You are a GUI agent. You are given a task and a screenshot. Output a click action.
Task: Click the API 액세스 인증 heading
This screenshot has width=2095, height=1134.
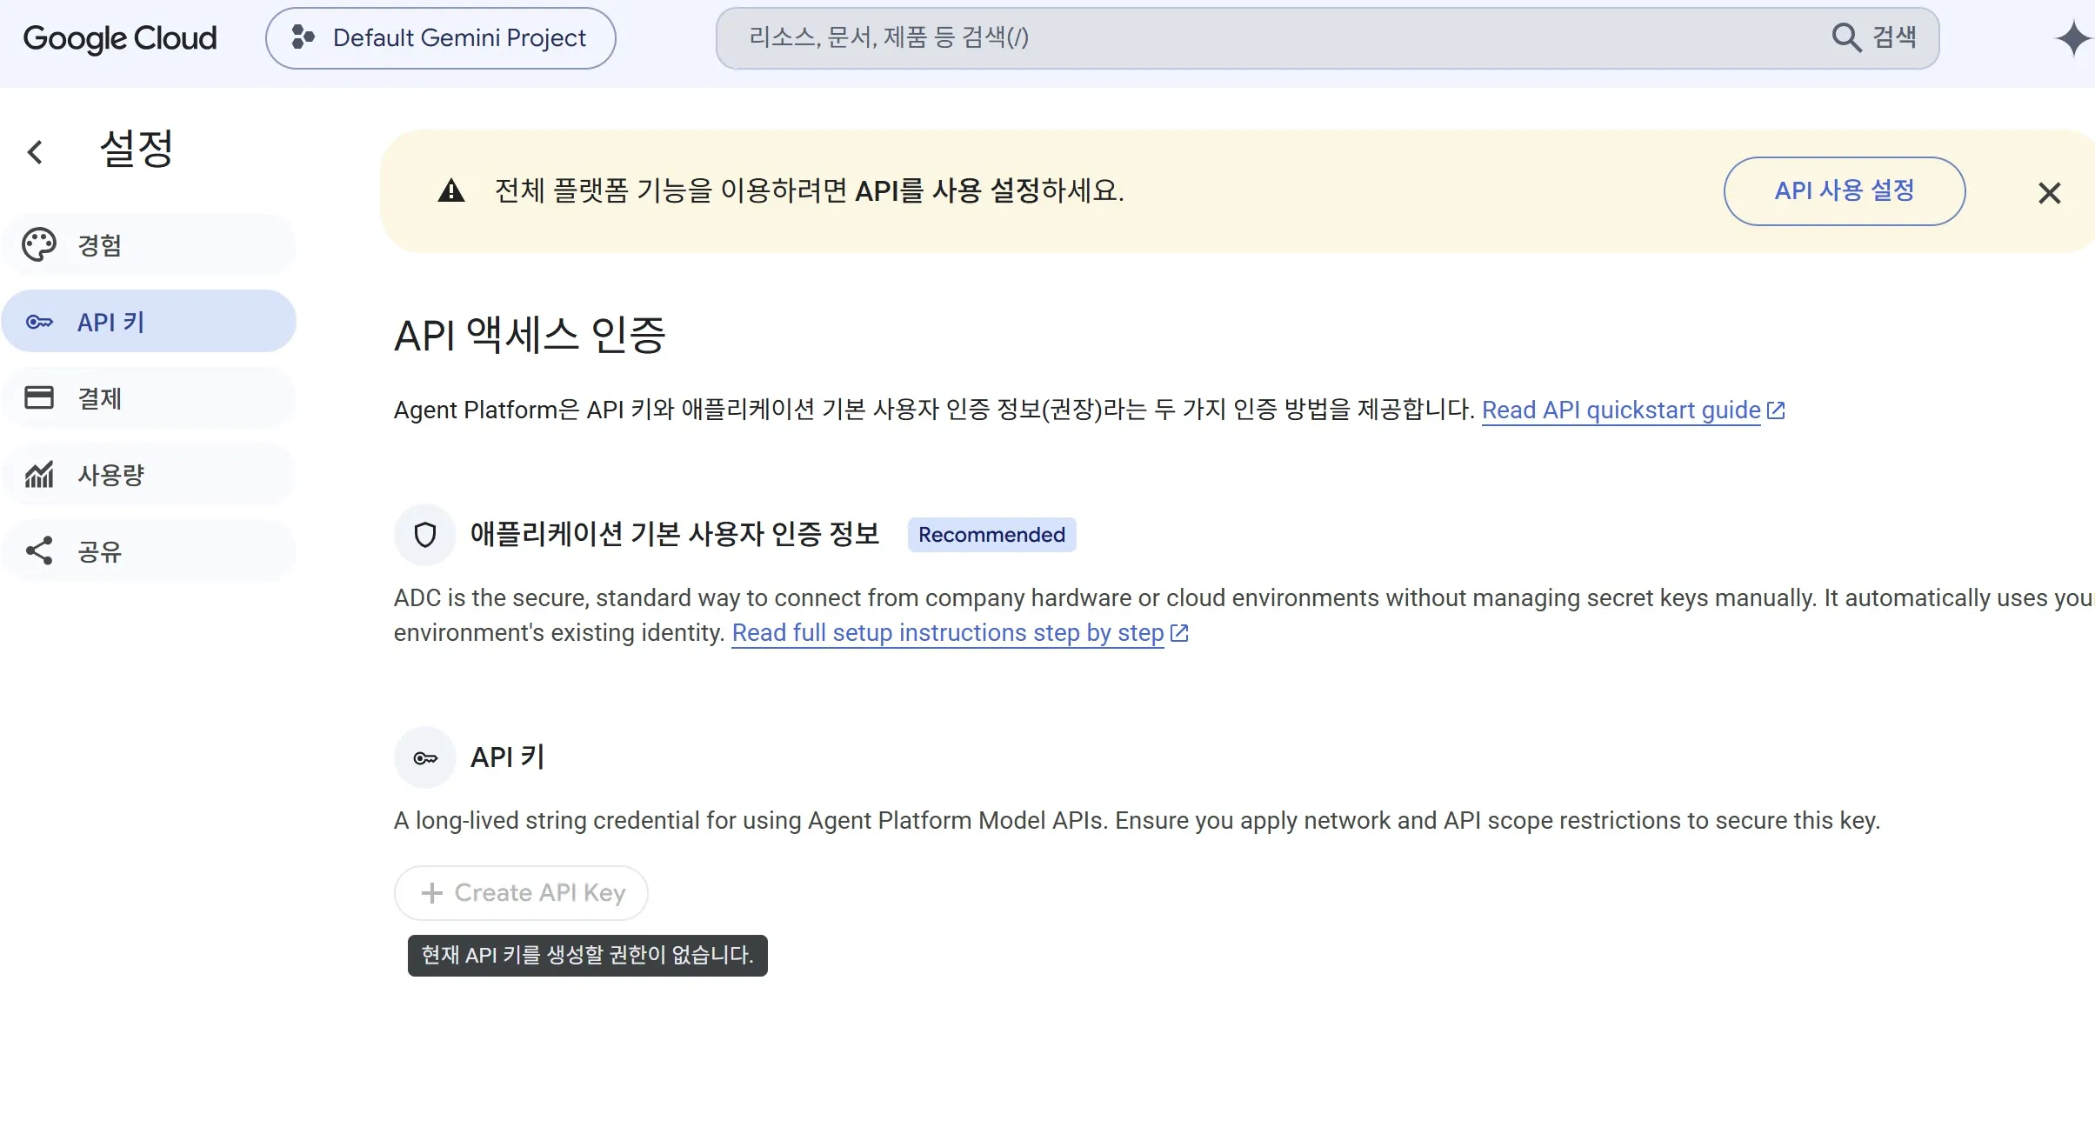click(x=530, y=336)
